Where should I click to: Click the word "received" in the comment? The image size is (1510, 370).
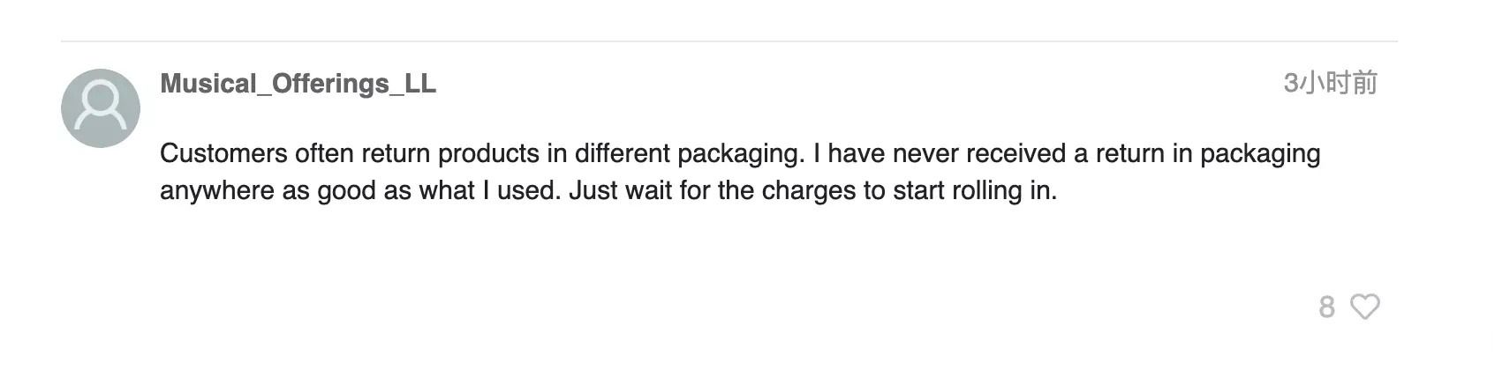pyautogui.click(x=1015, y=154)
